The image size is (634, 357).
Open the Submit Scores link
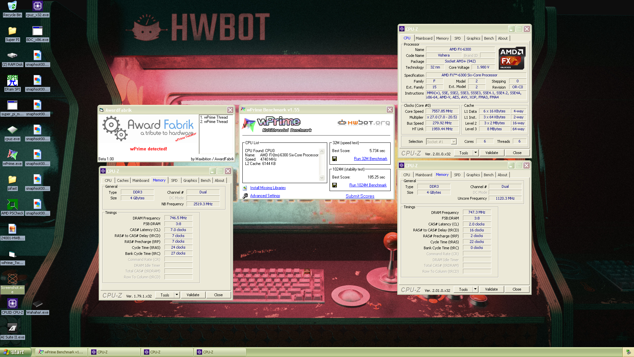[x=360, y=196]
